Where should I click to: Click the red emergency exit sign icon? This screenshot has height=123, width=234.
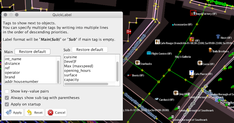[129, 32]
